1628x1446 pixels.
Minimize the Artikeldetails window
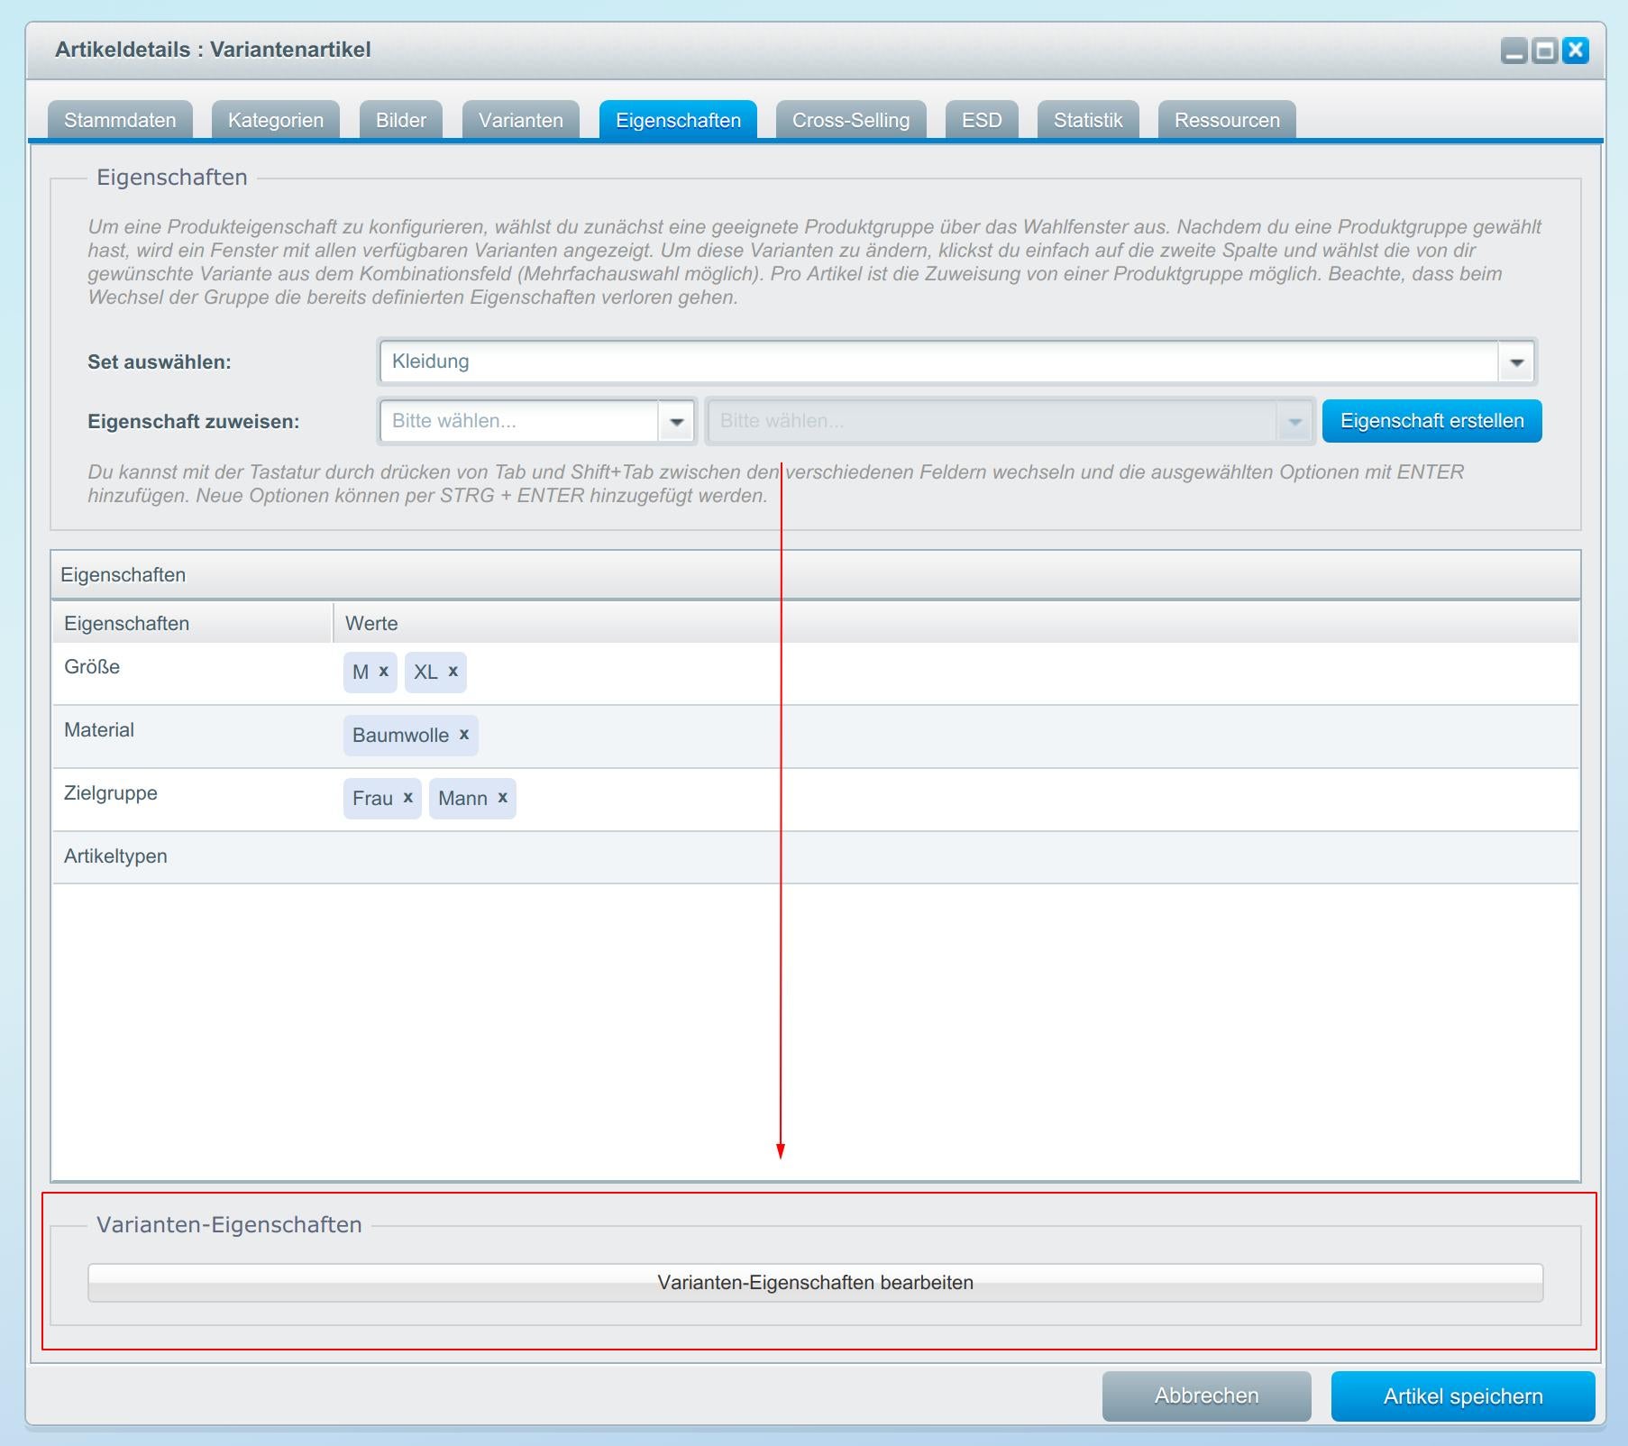point(1514,50)
